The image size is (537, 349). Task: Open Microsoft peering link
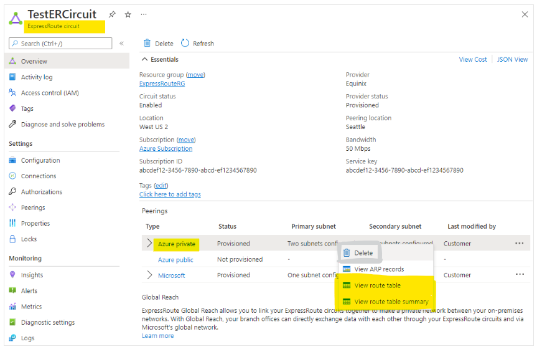coord(171,275)
